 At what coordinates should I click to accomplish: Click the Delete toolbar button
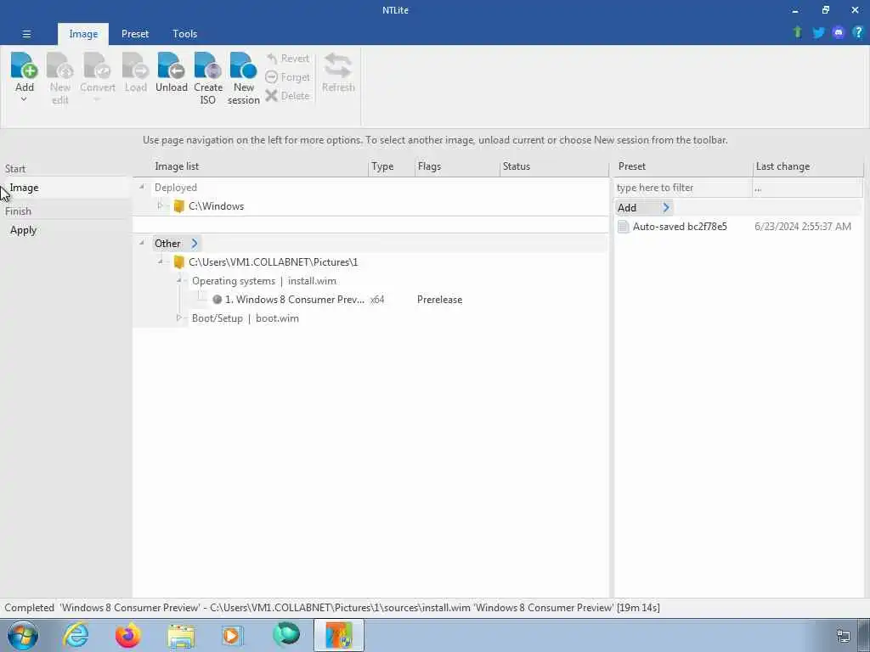pos(287,95)
